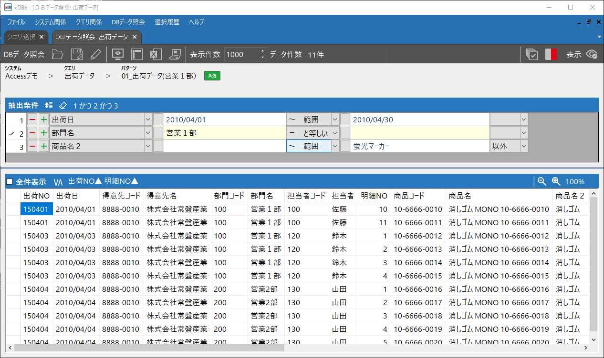Open the 部門名 field dropdown
Screen dimensions: 604x358
point(147,133)
